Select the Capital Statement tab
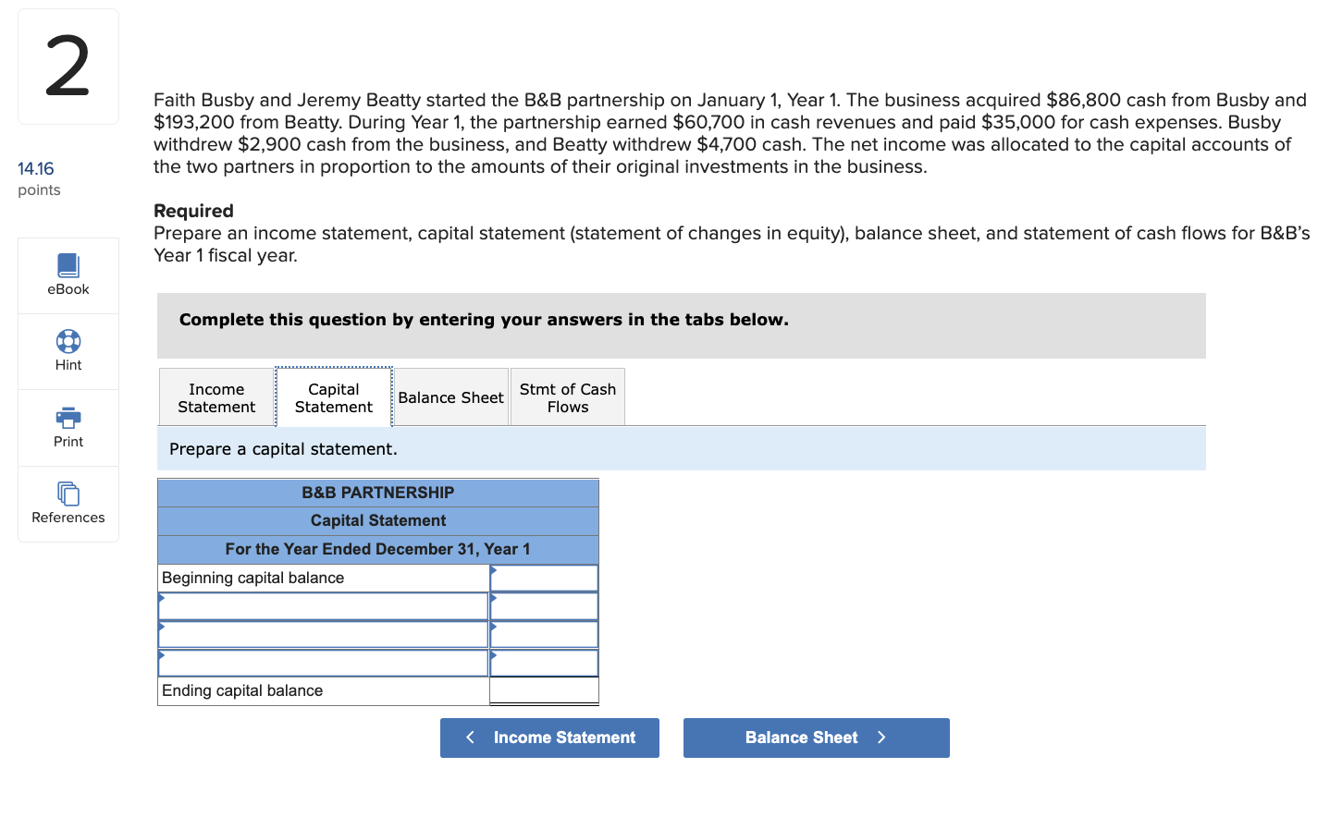 334,397
